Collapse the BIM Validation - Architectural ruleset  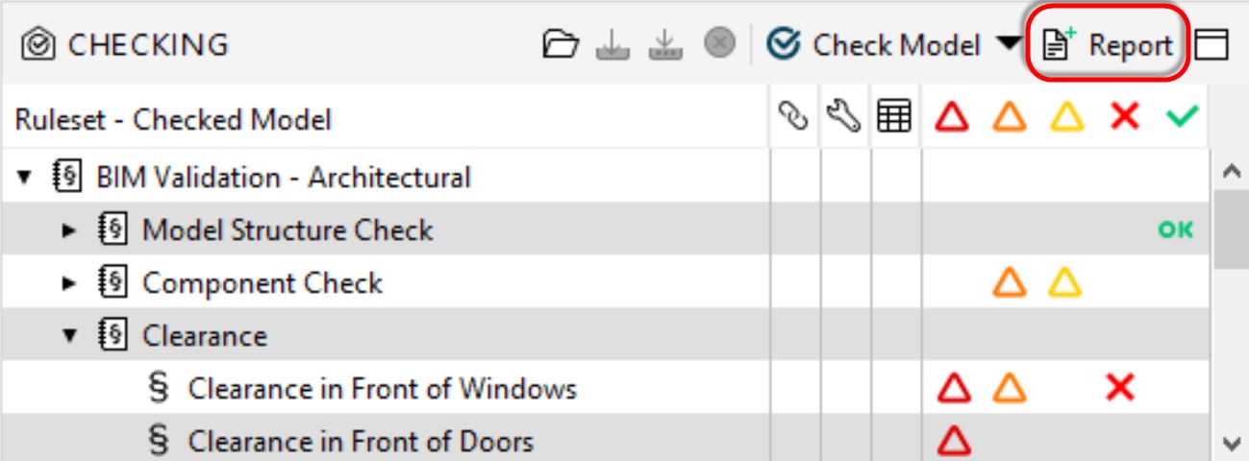24,178
